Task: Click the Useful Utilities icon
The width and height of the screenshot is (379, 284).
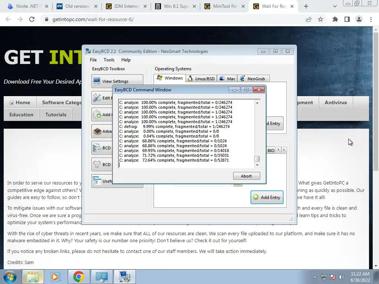Action: tap(97, 181)
